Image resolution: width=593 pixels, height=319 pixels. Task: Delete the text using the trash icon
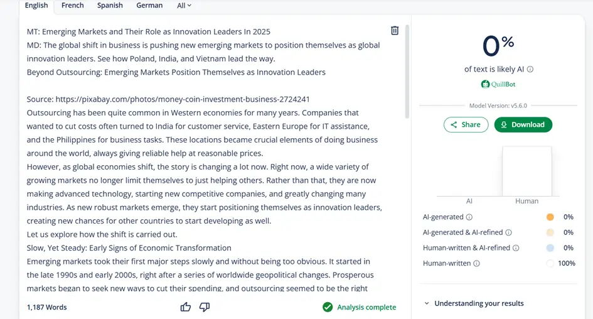[x=395, y=31]
